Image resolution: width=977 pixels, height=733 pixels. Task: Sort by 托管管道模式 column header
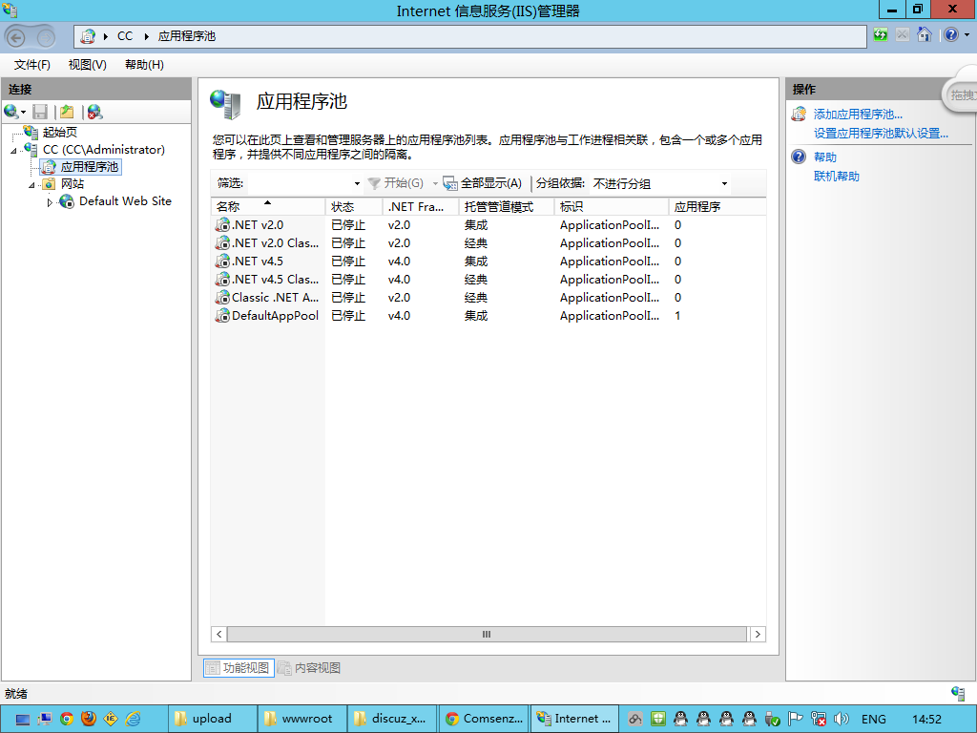(507, 206)
